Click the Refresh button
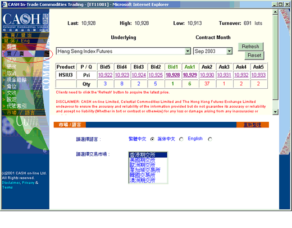 point(250,47)
